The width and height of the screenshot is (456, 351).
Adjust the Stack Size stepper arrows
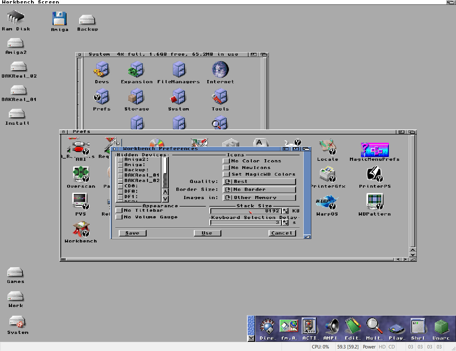[x=285, y=211]
